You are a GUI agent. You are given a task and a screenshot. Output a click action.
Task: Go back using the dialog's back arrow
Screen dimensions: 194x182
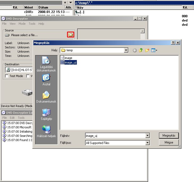(135, 50)
